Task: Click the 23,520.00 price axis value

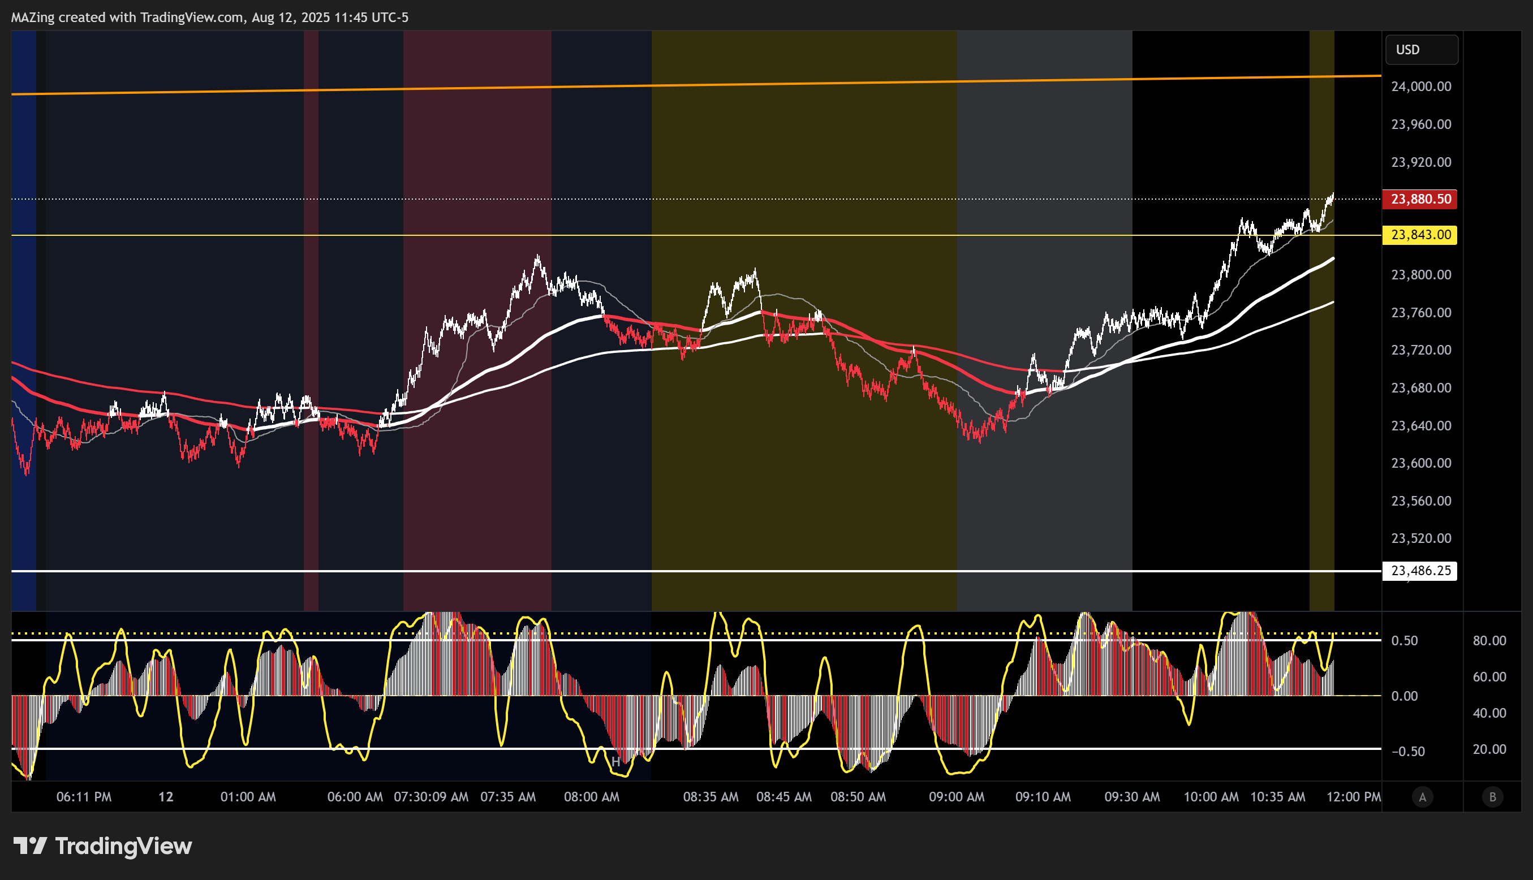Action: point(1420,538)
